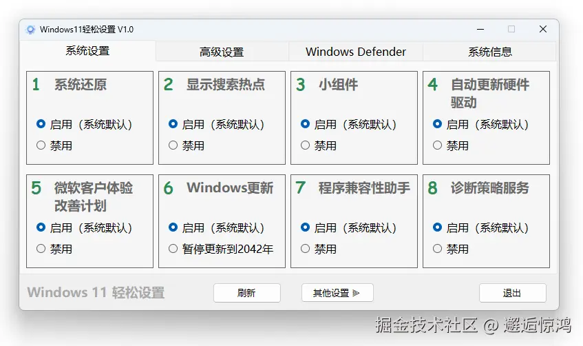Click the 程序兼容性助手 heading text
583x346 pixels.
(x=364, y=187)
